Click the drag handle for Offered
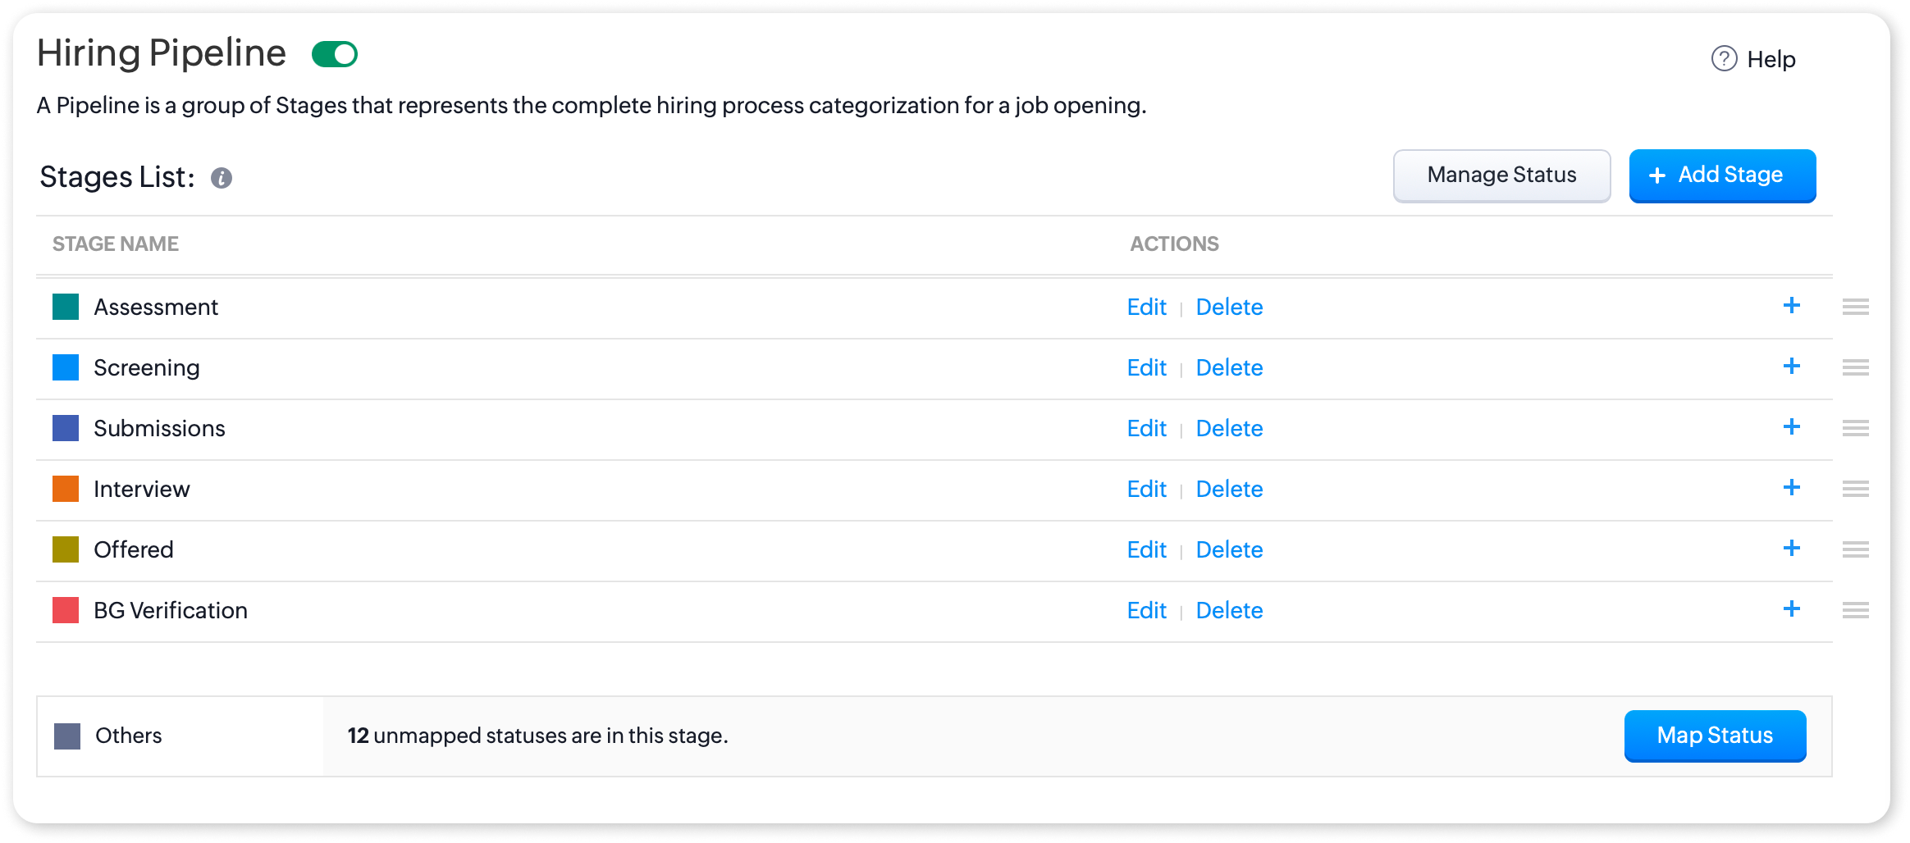This screenshot has height=843, width=1910. tap(1855, 549)
